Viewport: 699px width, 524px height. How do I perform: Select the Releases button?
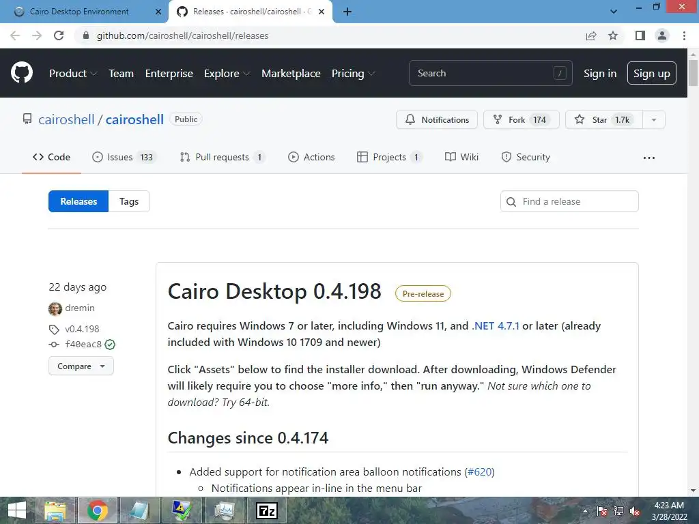pyautogui.click(x=79, y=201)
